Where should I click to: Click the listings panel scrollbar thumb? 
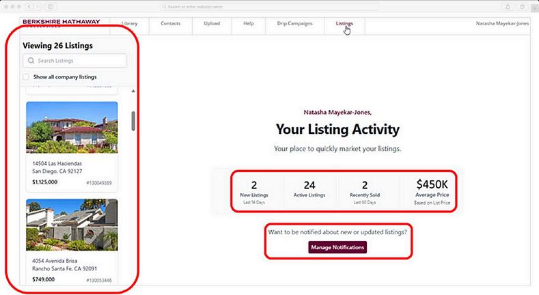point(133,120)
